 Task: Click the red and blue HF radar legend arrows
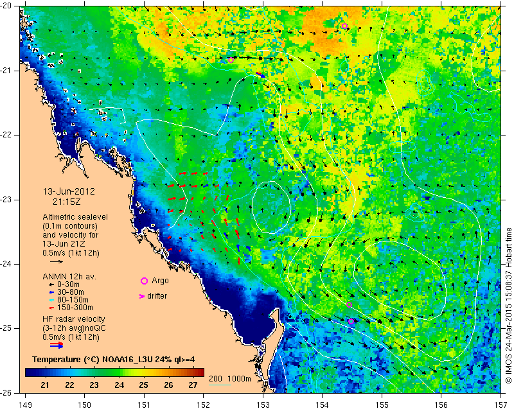click(57, 345)
